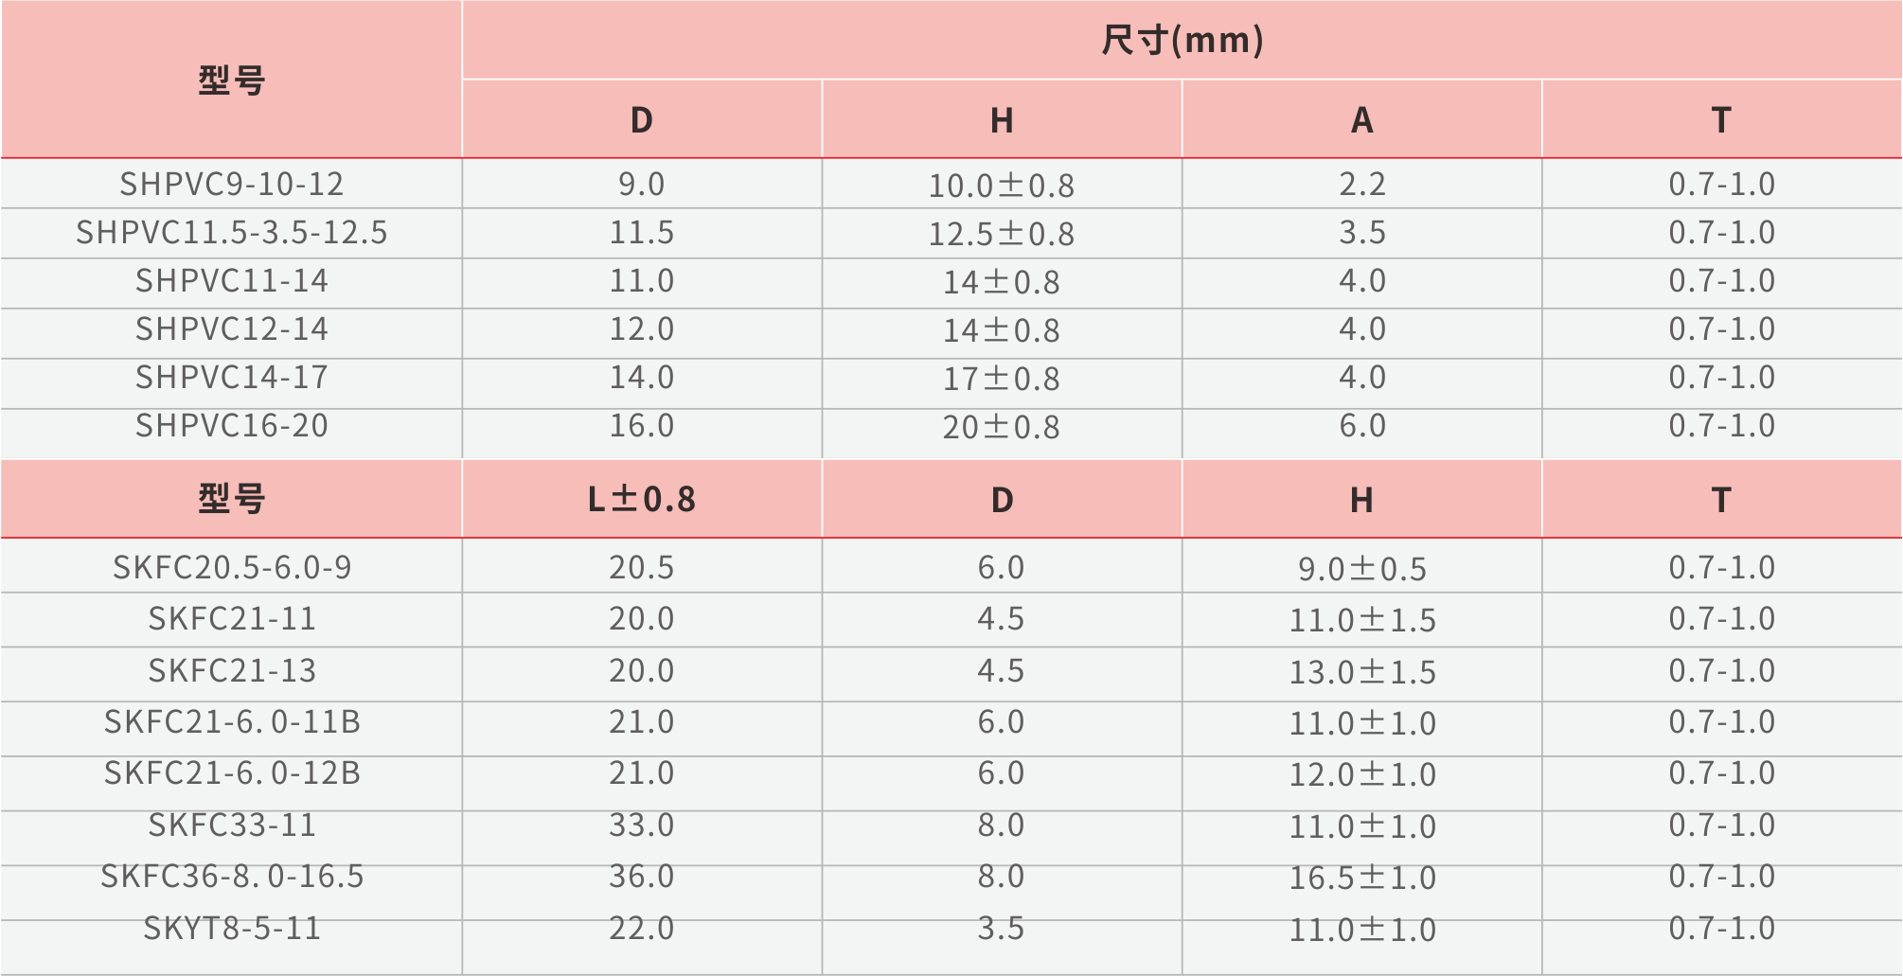Click the SKFC36-8.0-16.5 model name

(231, 877)
